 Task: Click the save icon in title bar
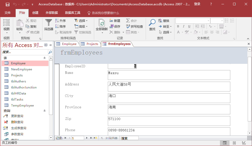tap(7, 4)
